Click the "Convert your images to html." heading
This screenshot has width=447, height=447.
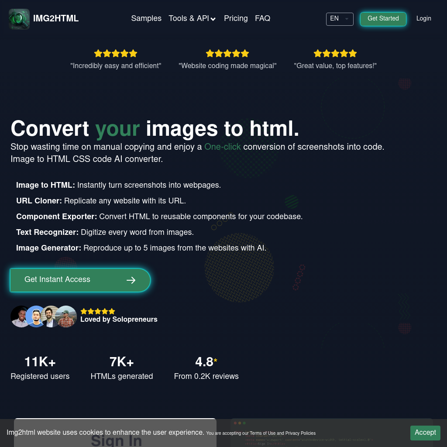(x=155, y=129)
